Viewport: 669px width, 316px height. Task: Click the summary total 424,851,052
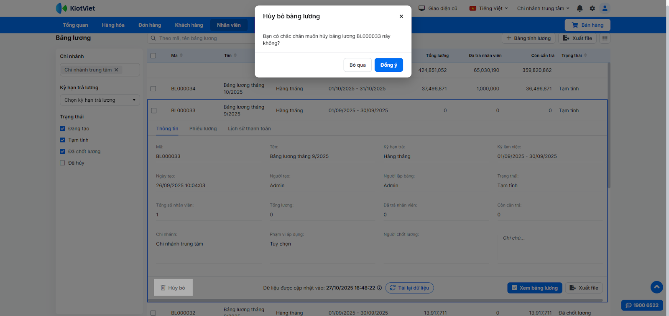tap(433, 70)
